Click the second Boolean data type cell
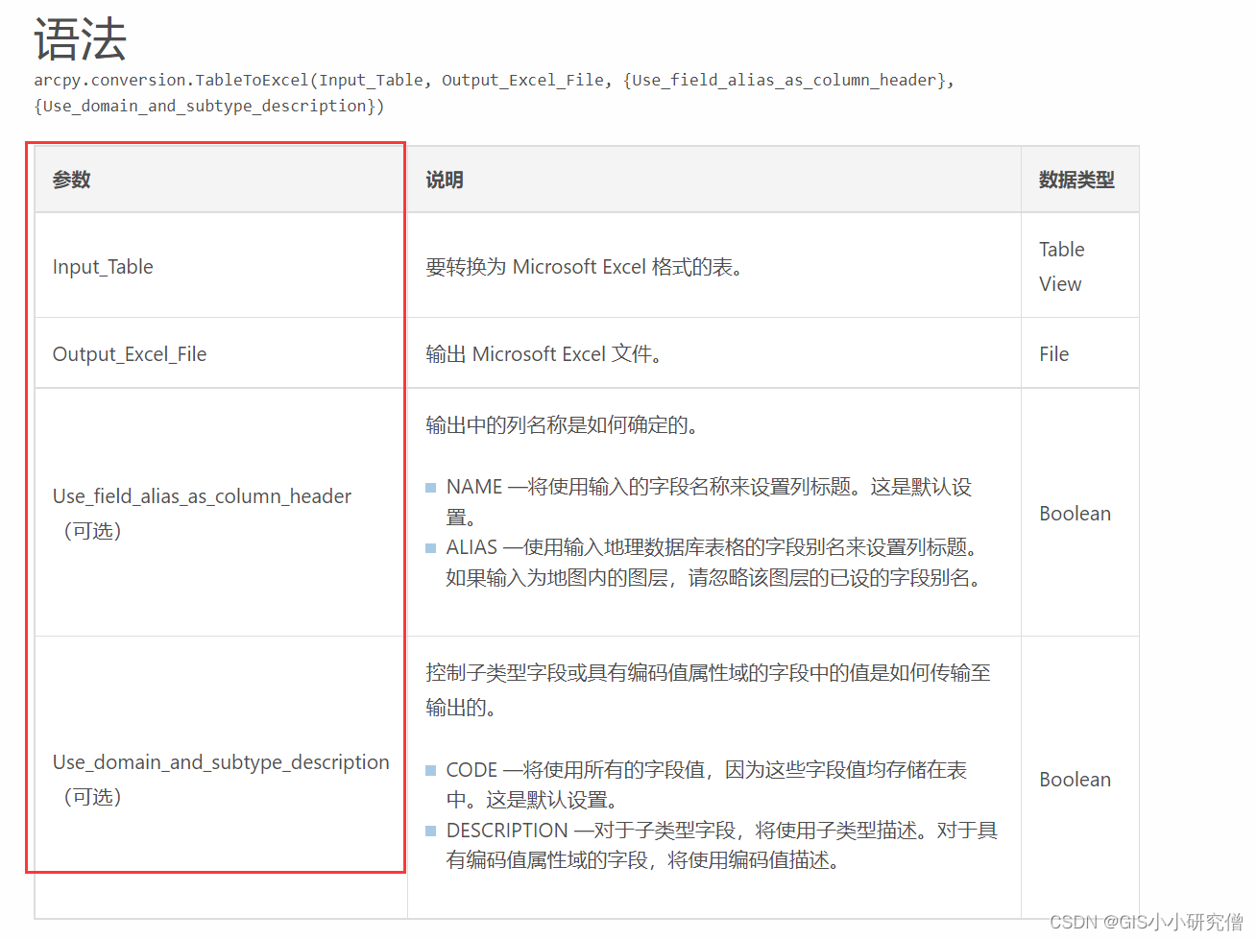The image size is (1257, 940). pyautogui.click(x=1075, y=780)
